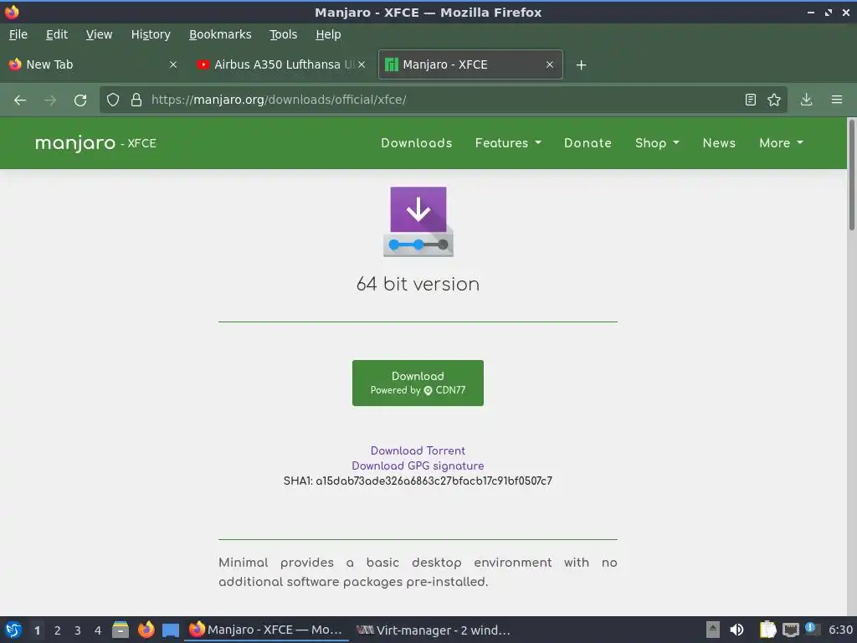
Task: Go back to the previous page
Action: click(x=20, y=100)
